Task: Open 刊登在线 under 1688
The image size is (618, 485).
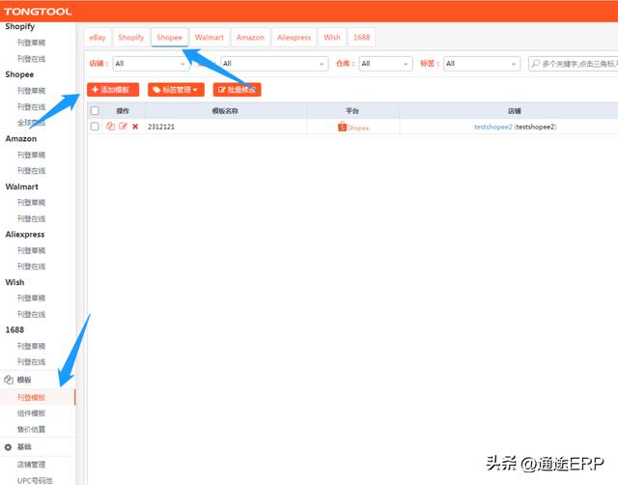Action: [31, 362]
